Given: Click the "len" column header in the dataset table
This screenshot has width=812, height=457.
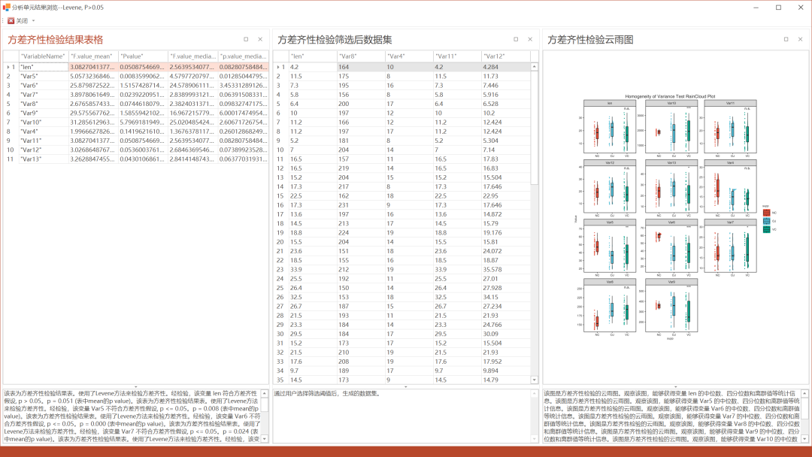Looking at the screenshot, I should pos(313,56).
